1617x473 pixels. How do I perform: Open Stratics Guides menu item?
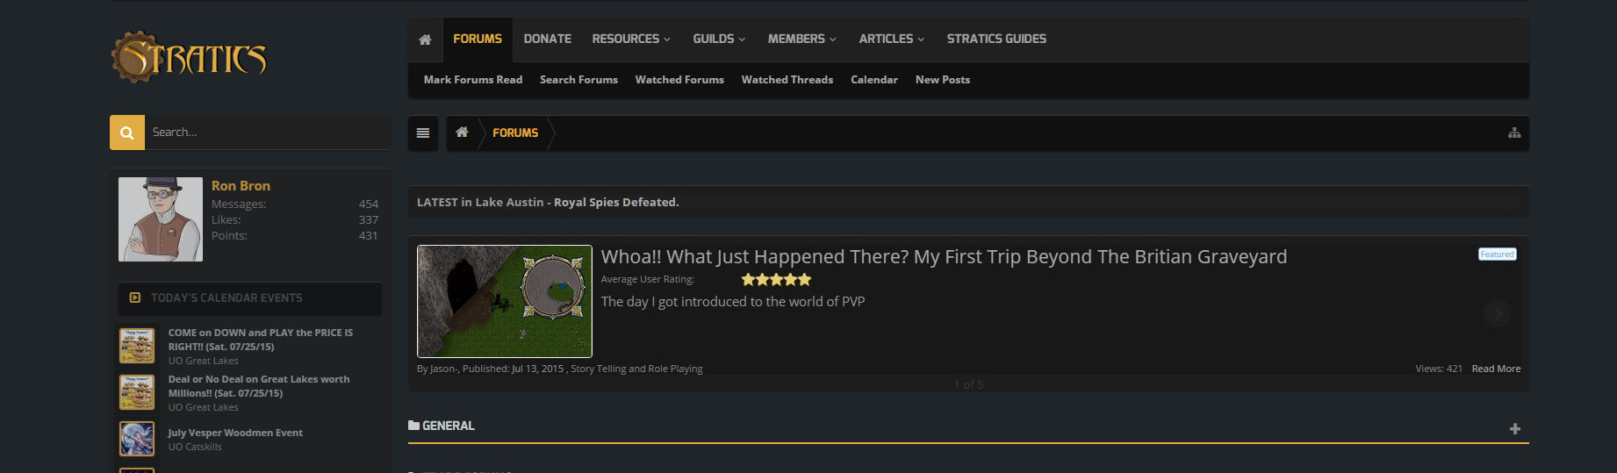click(996, 39)
